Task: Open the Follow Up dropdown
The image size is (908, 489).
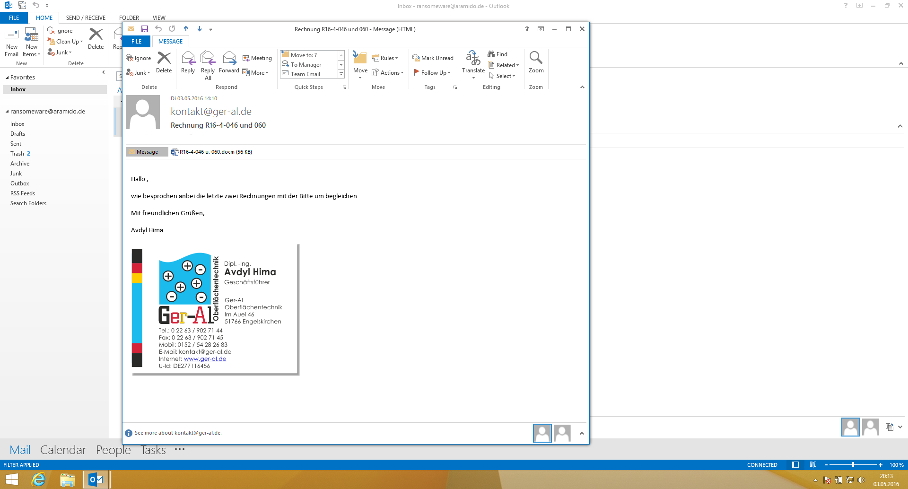Action: pyautogui.click(x=432, y=73)
